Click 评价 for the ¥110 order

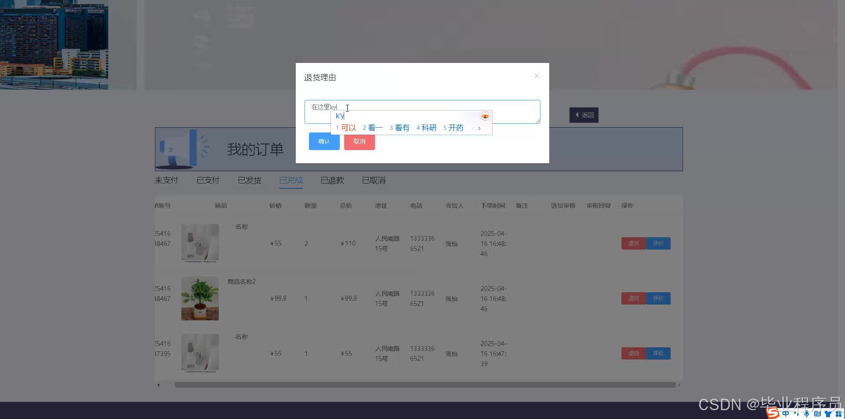[x=658, y=243]
